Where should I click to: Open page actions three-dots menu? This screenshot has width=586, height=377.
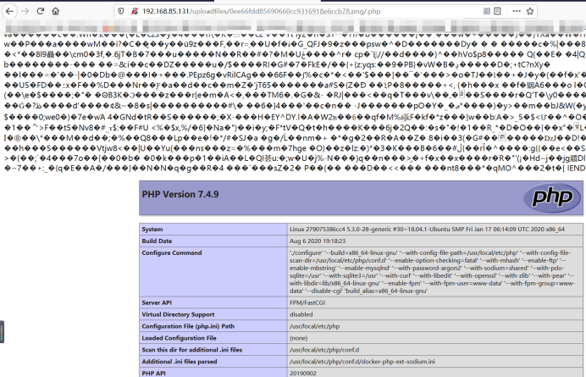pos(517,11)
